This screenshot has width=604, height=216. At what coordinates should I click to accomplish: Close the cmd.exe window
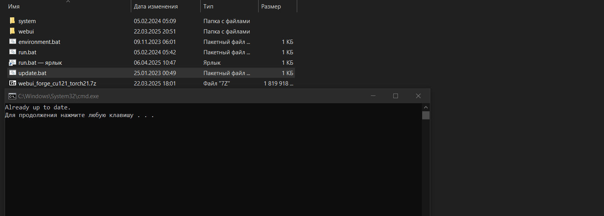click(418, 96)
